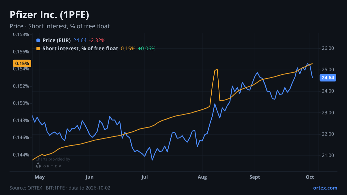Select the Short interest, % of free float legend label
Screen dimensions: 347x195
pyautogui.click(x=80, y=49)
